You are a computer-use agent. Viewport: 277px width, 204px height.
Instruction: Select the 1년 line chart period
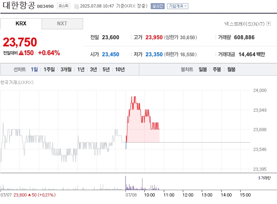tap(81, 69)
